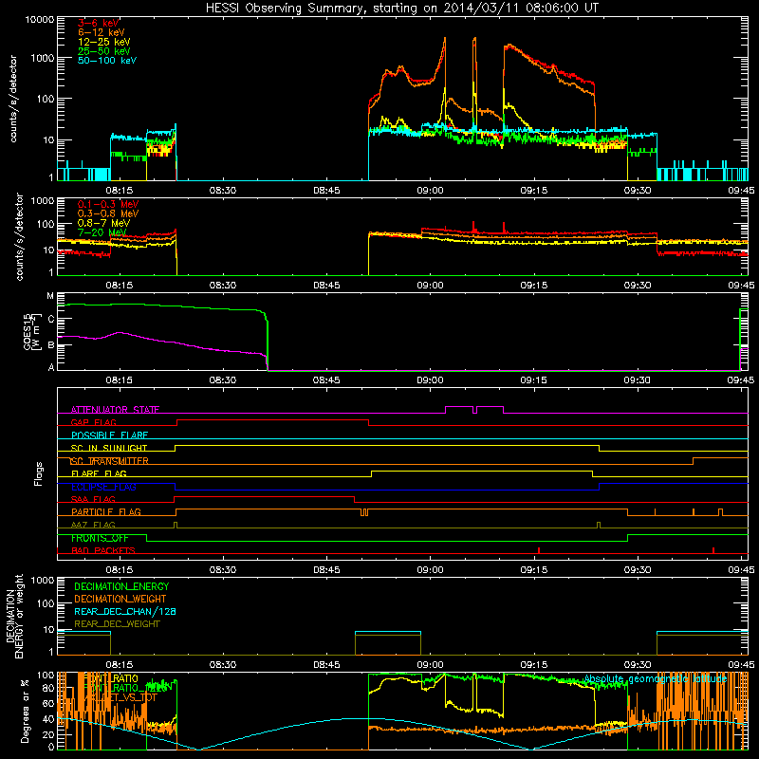Select the POSSIBLE_FLARE flag label
The height and width of the screenshot is (759, 759).
pos(109,435)
